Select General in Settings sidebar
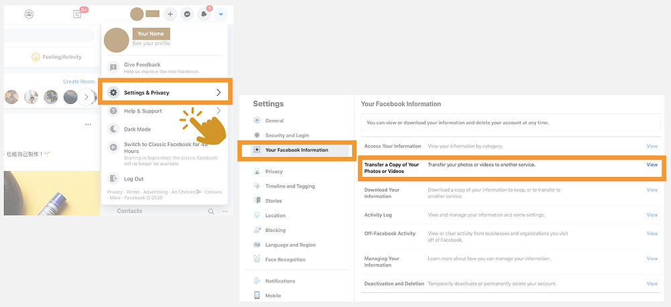This screenshot has width=671, height=307. click(274, 121)
